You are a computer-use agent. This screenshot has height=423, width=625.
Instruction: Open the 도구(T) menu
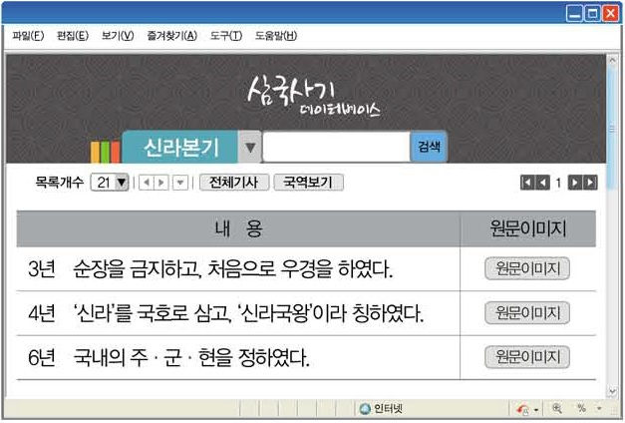(x=225, y=37)
